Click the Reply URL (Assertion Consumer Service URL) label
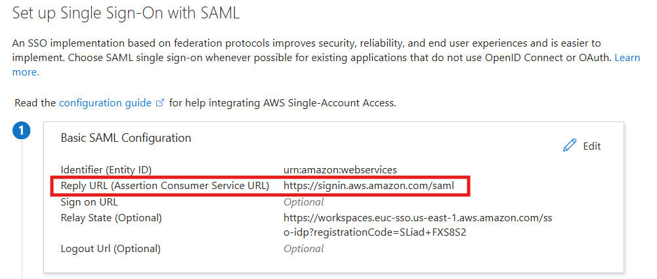The height and width of the screenshot is (279, 657). tap(165, 186)
